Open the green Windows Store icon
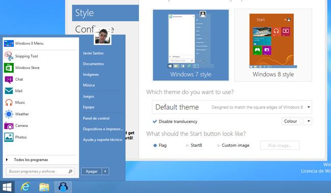 9,68
